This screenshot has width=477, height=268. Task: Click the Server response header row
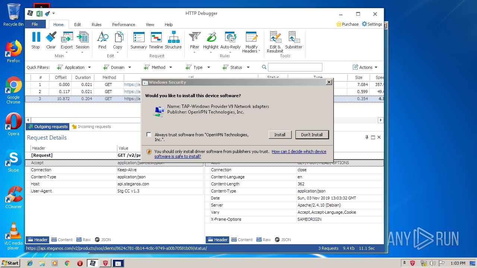coord(294,205)
